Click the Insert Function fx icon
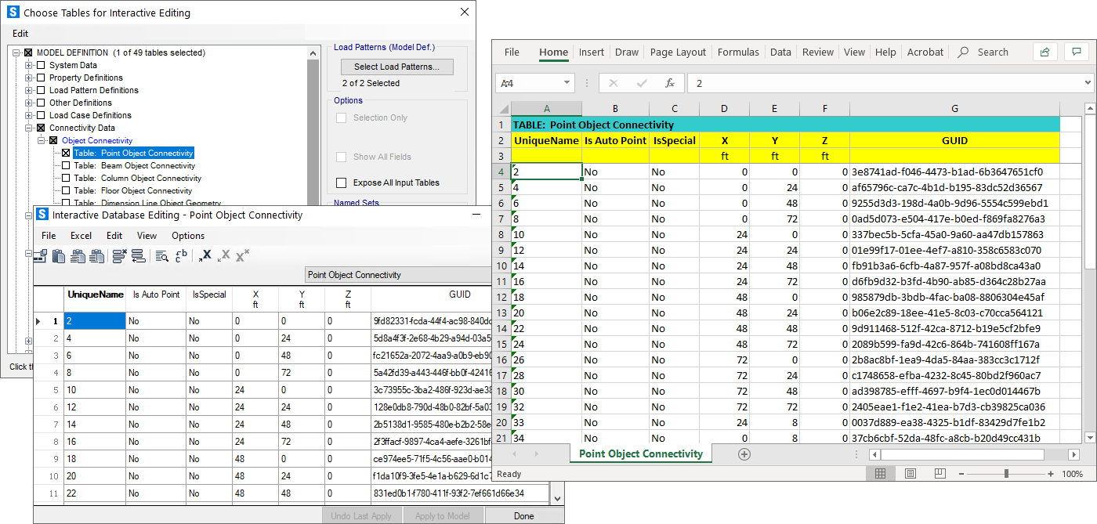1097x524 pixels. pyautogui.click(x=670, y=83)
